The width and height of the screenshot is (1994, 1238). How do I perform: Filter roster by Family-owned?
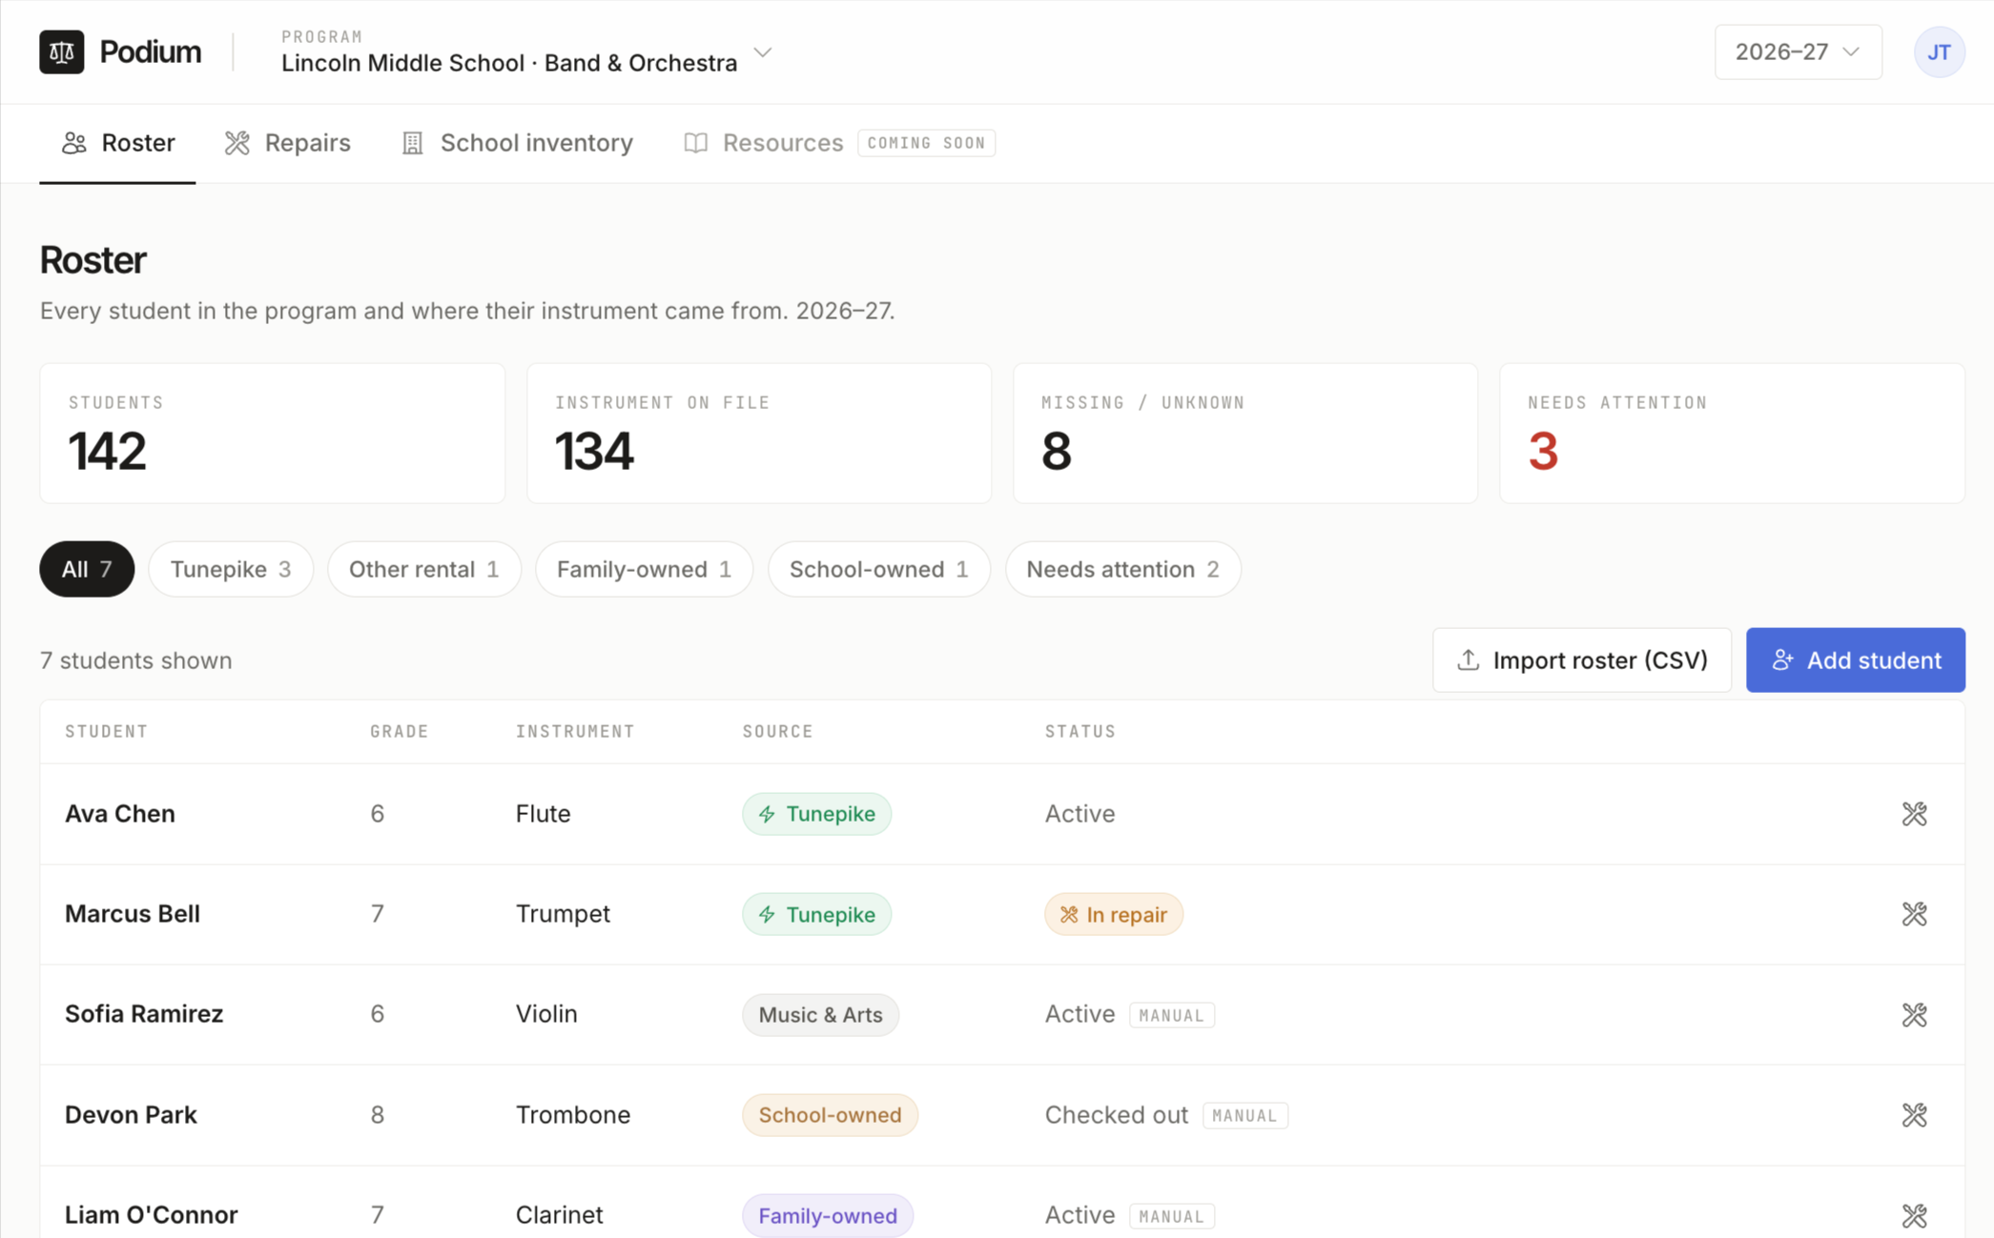click(x=645, y=569)
